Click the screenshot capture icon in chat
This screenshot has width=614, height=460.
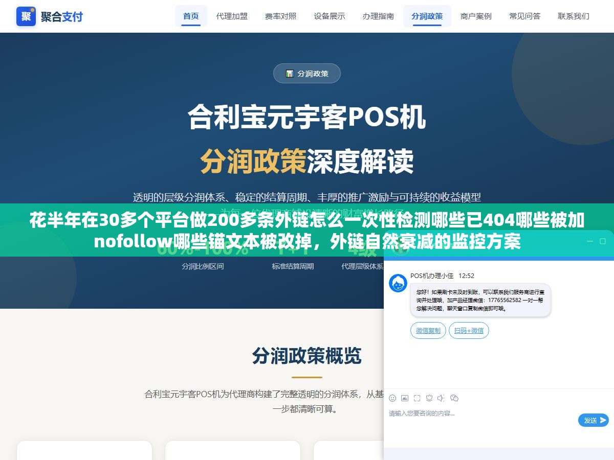coord(417,398)
